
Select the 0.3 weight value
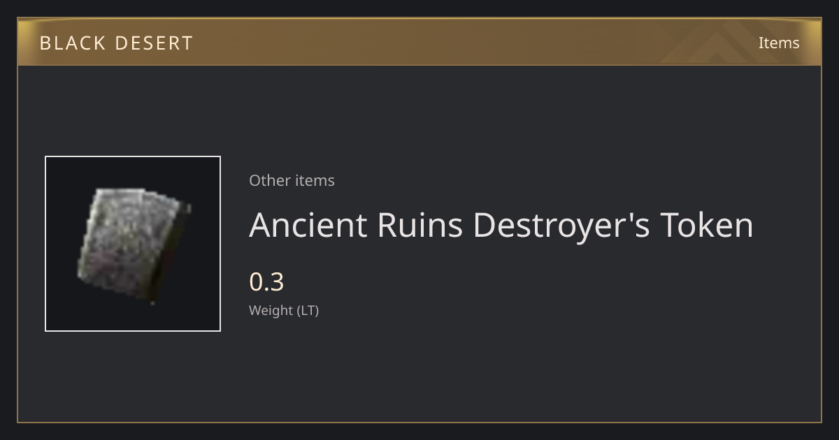(x=266, y=282)
